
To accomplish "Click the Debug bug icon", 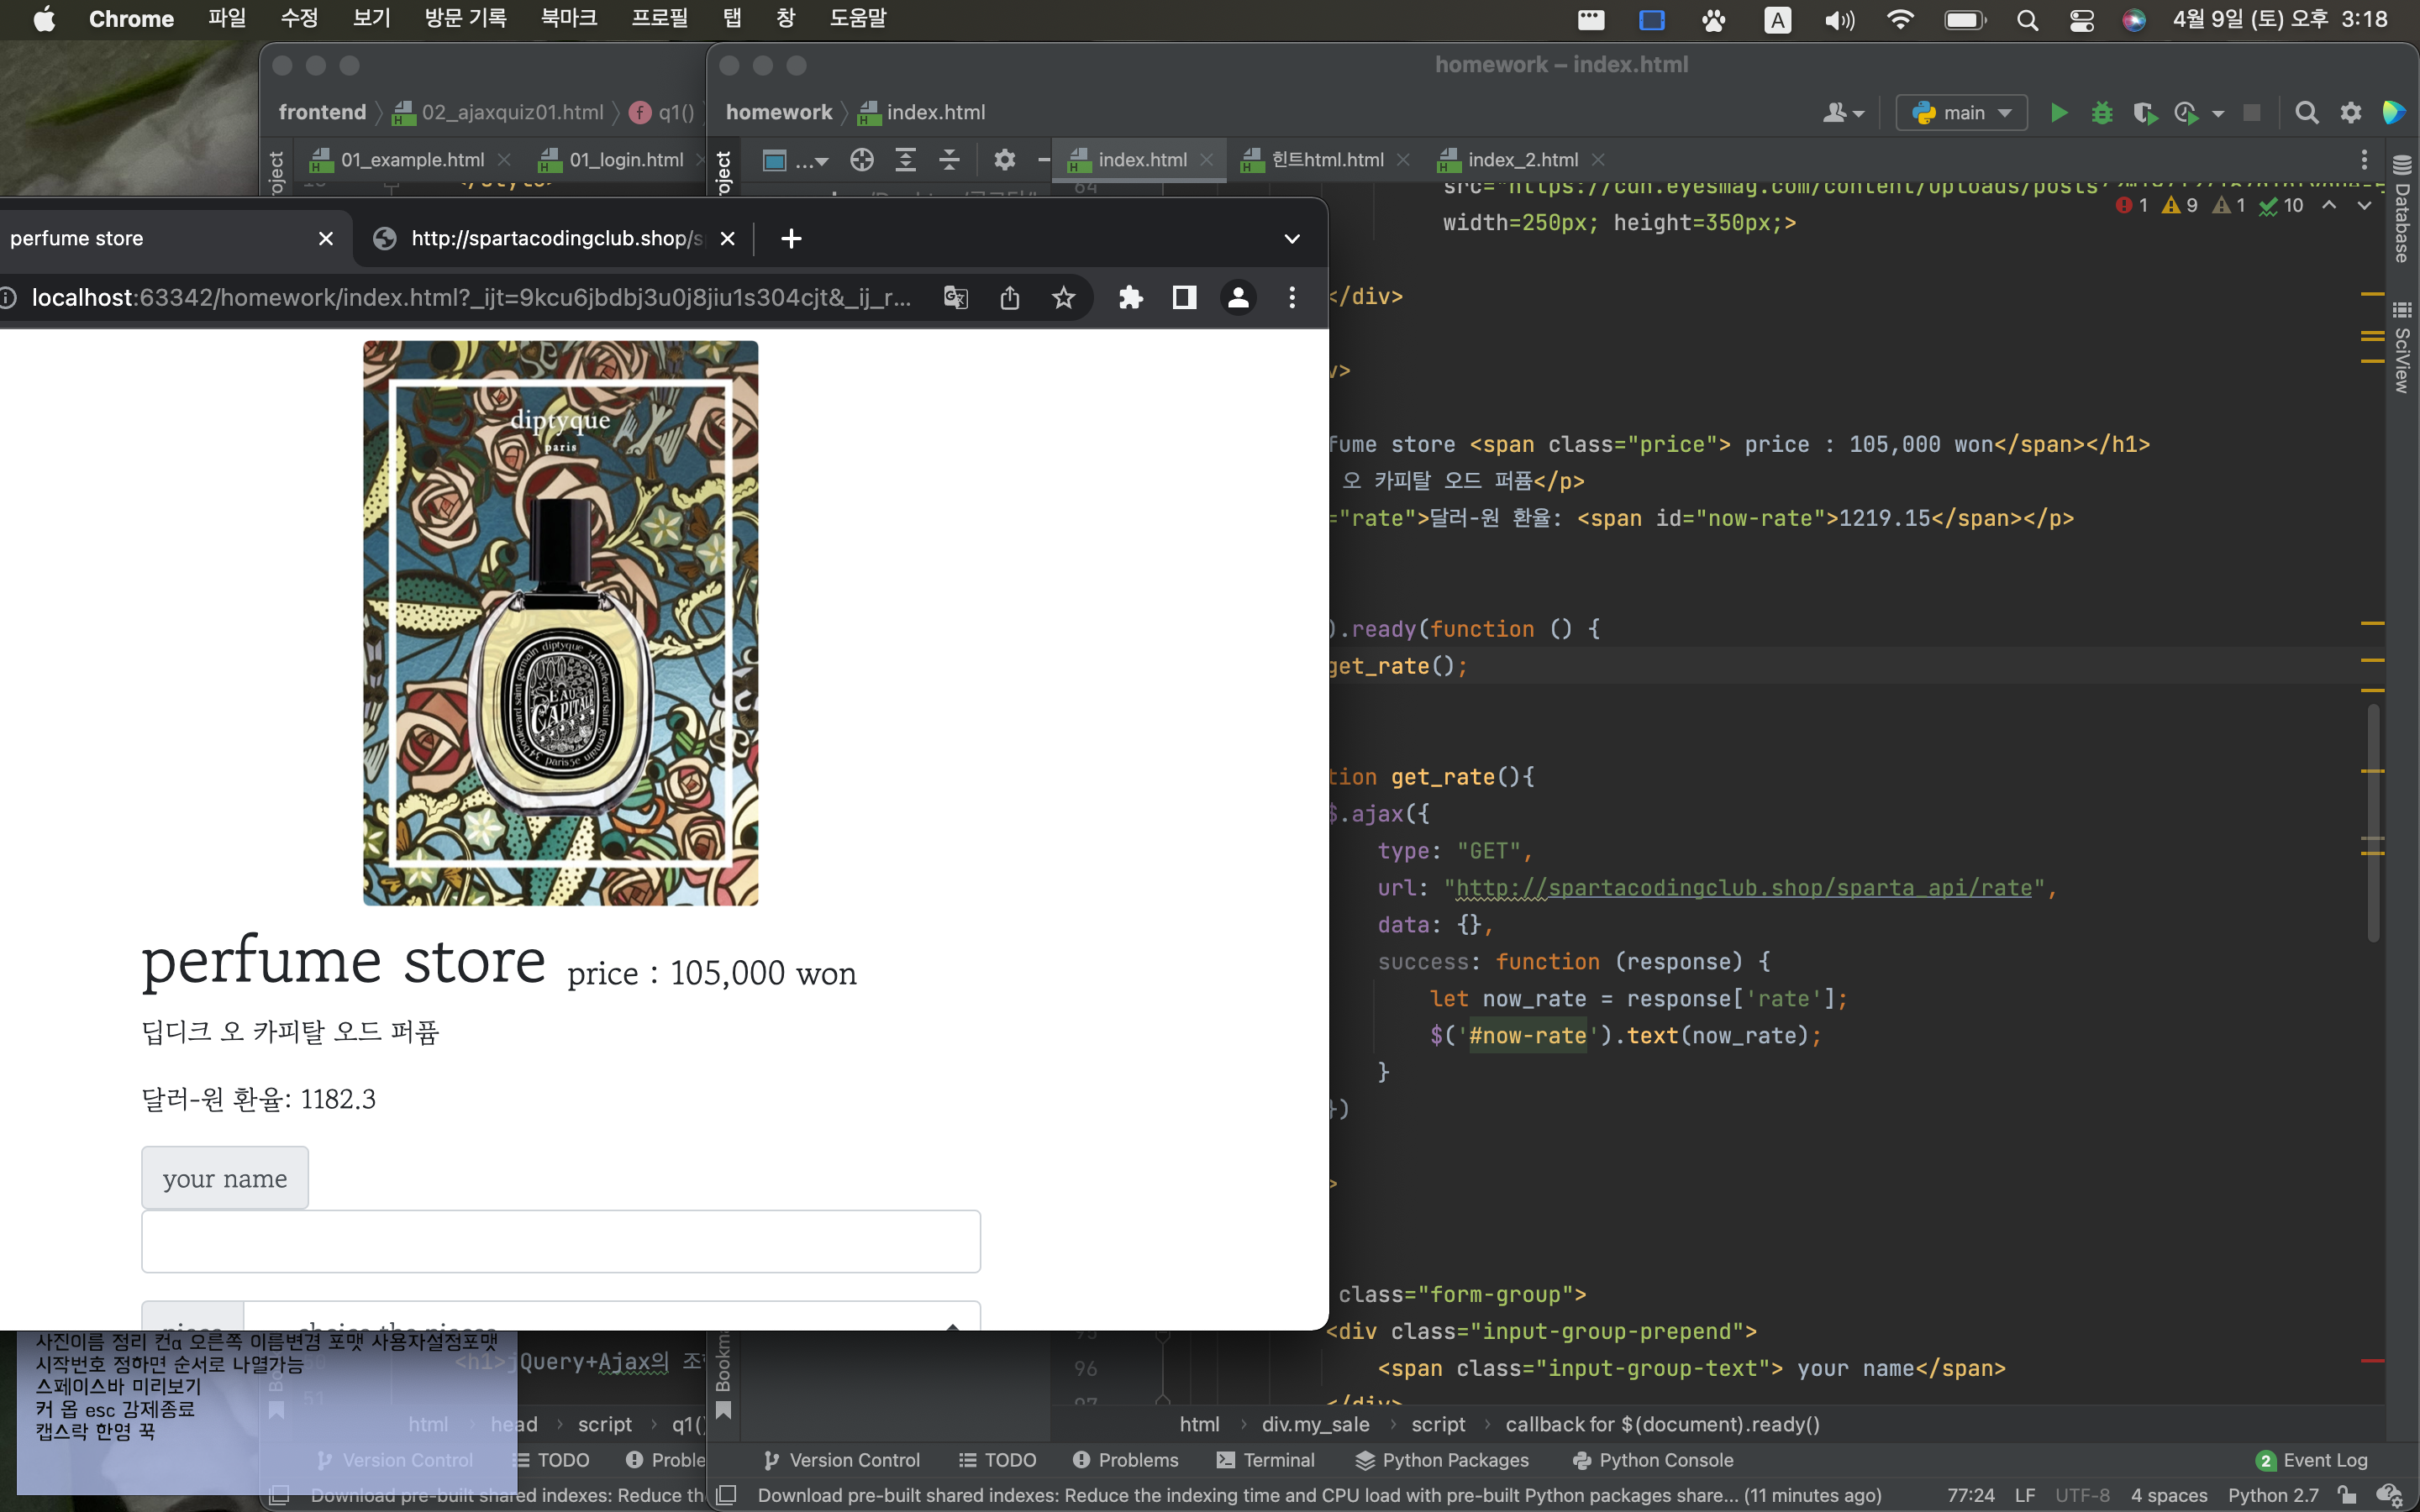I will pyautogui.click(x=2101, y=113).
